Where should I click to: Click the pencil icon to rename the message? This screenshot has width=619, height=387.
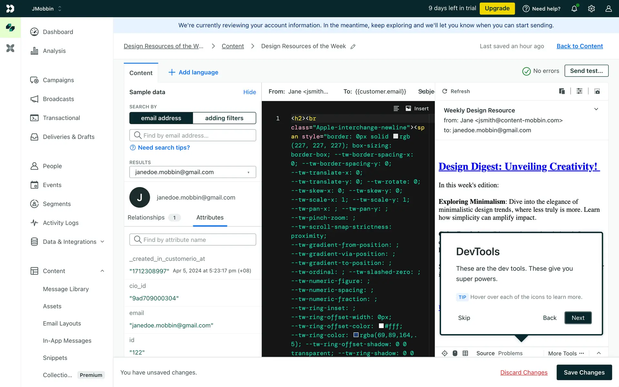click(x=353, y=46)
